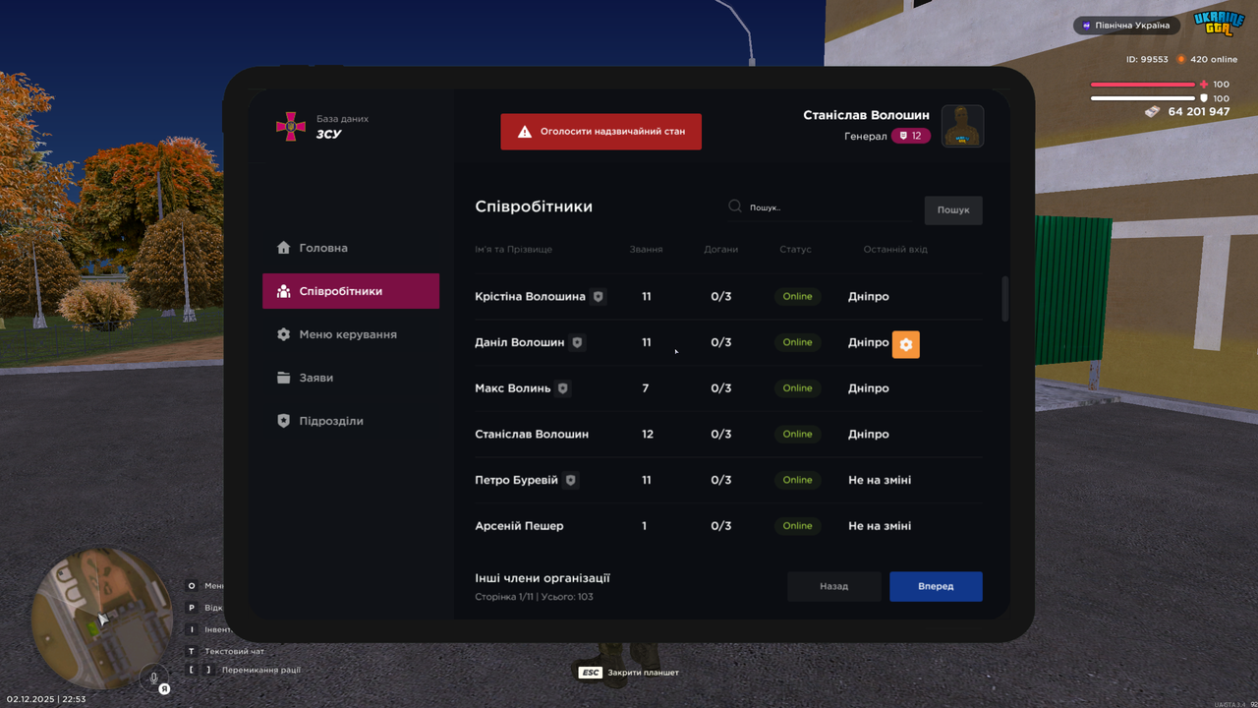Viewport: 1258px width, 708px height.
Task: Click the Звання column header
Action: 646,250
